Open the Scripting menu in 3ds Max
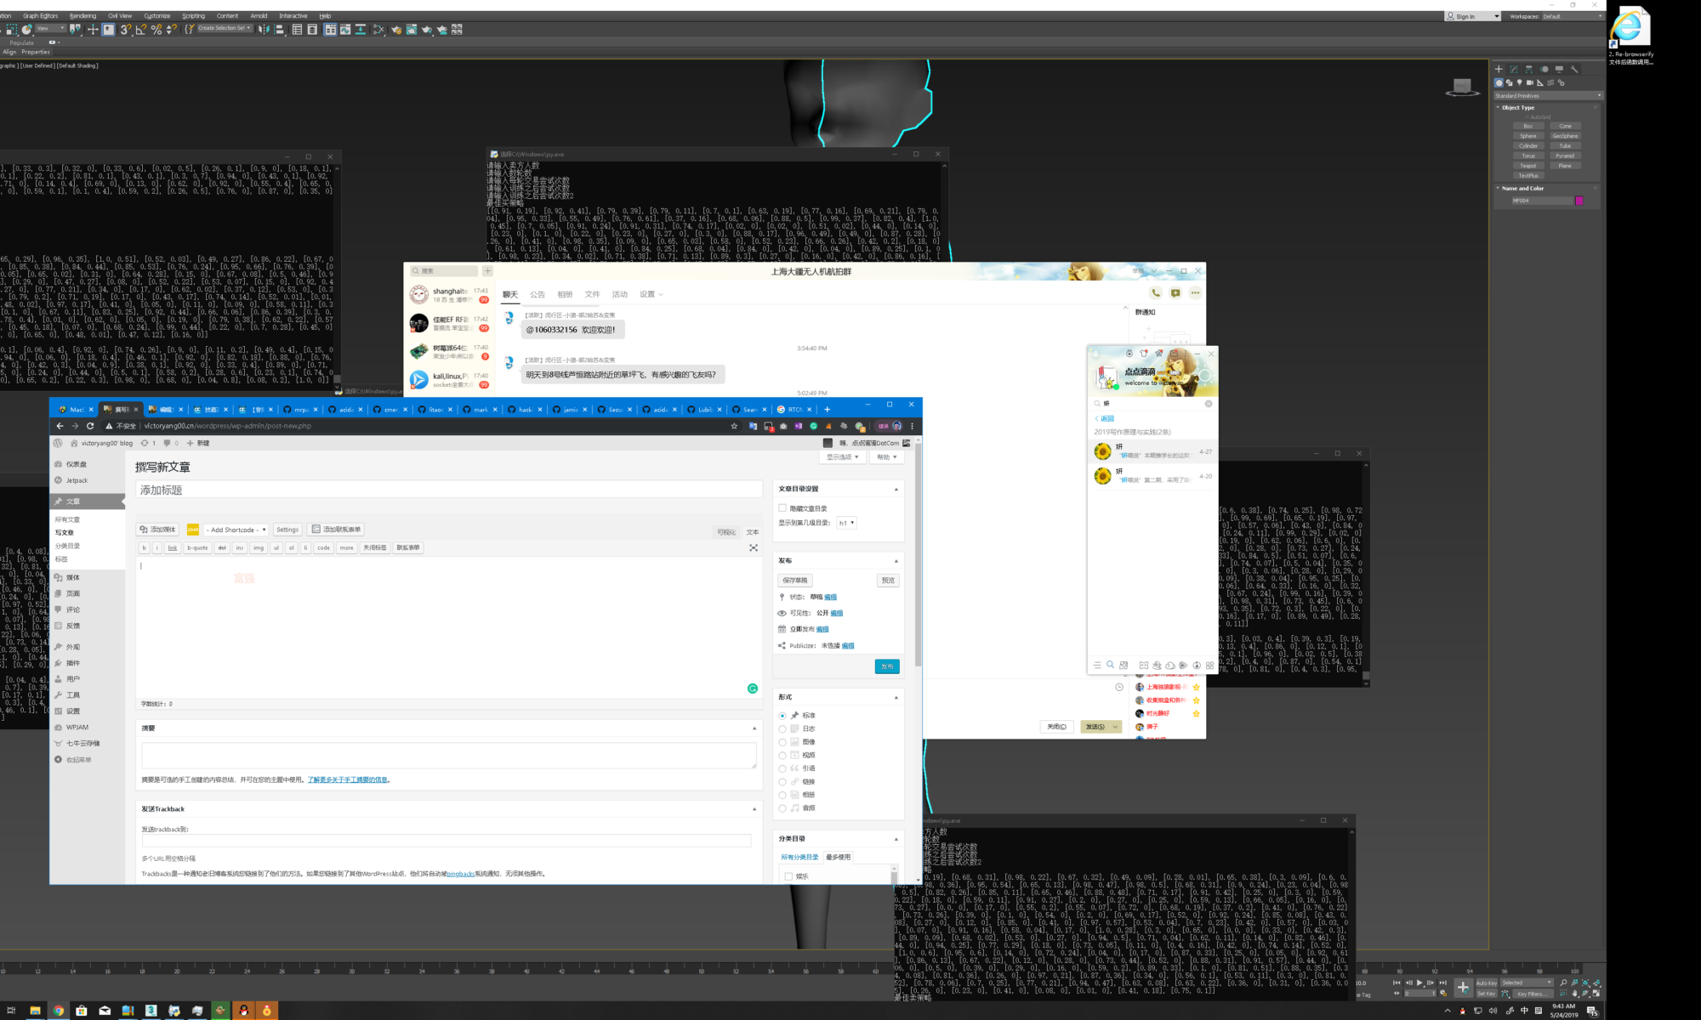The image size is (1701, 1020). pos(194,16)
